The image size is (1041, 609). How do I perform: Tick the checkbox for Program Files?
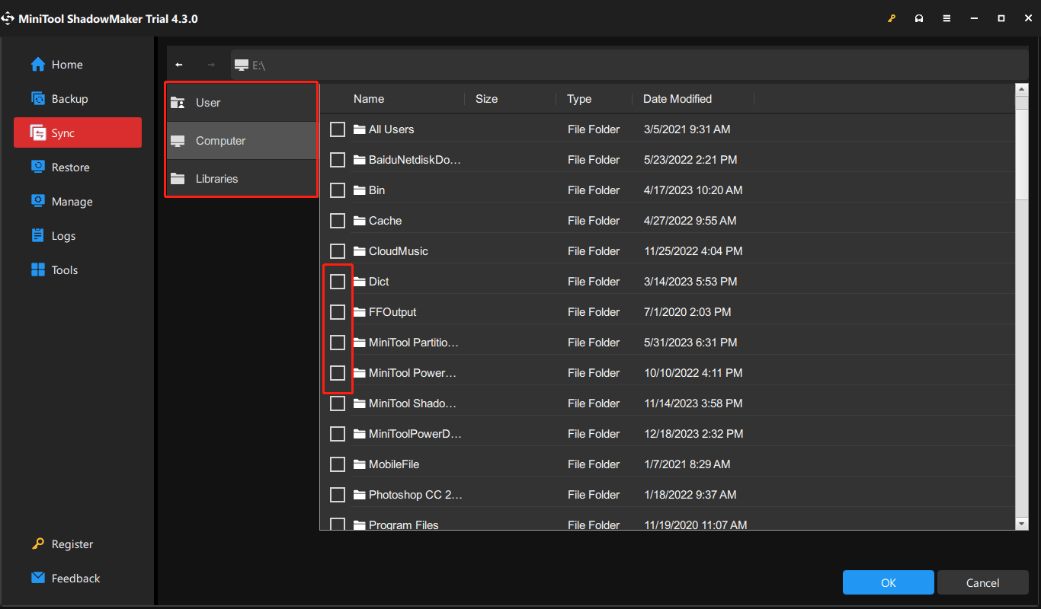338,525
